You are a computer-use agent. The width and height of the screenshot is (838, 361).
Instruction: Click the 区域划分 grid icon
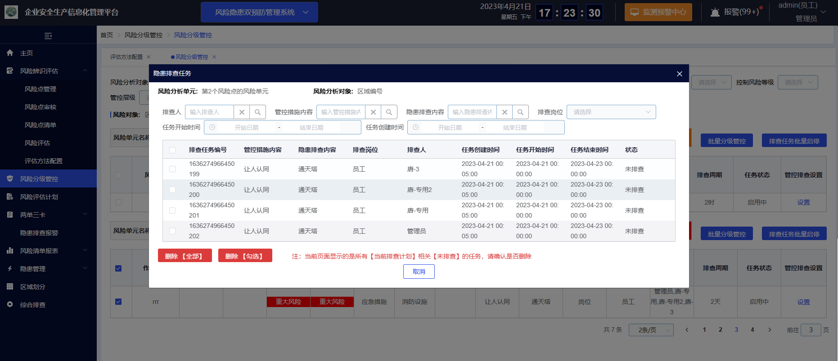(x=10, y=287)
